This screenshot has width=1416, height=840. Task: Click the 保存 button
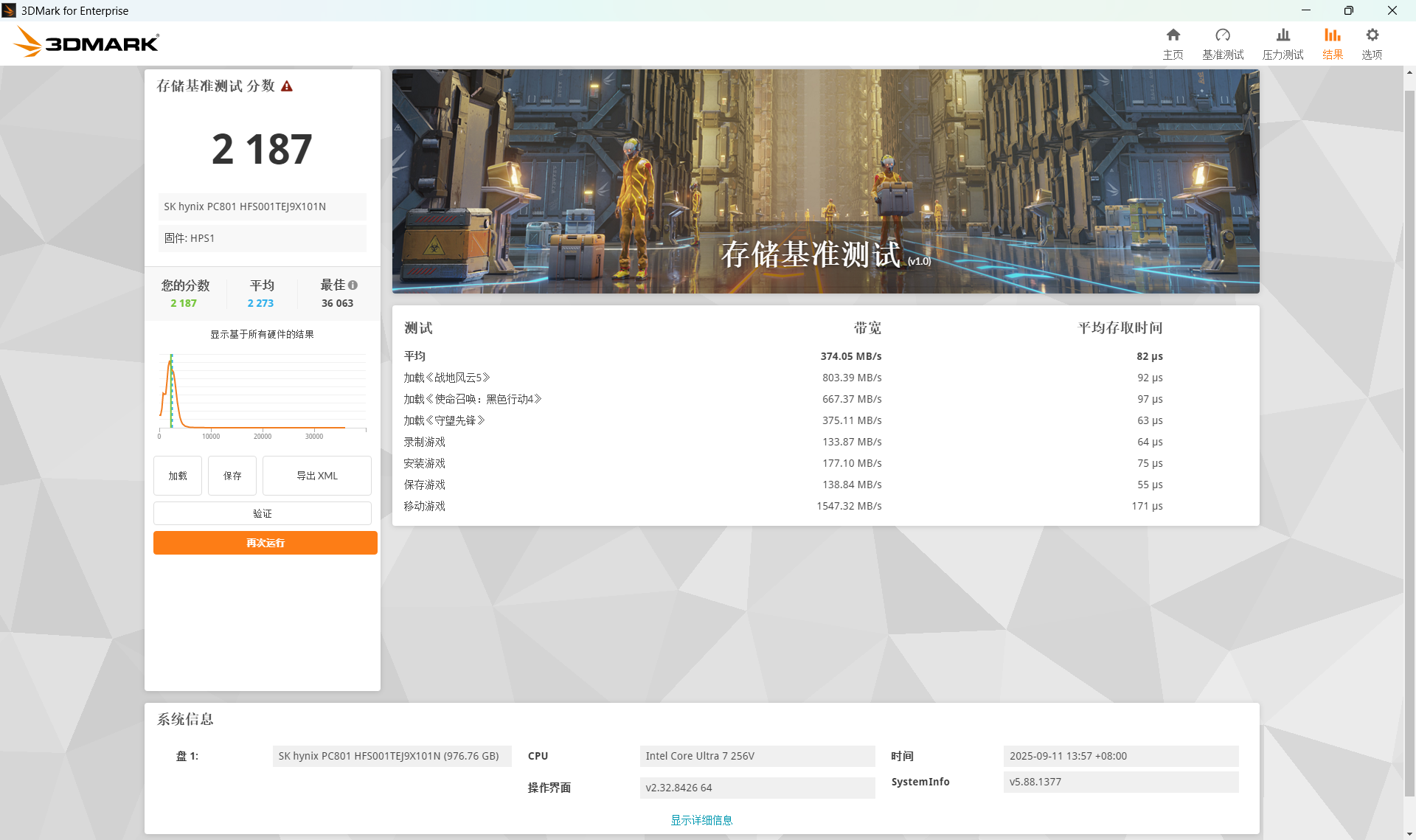coord(232,476)
